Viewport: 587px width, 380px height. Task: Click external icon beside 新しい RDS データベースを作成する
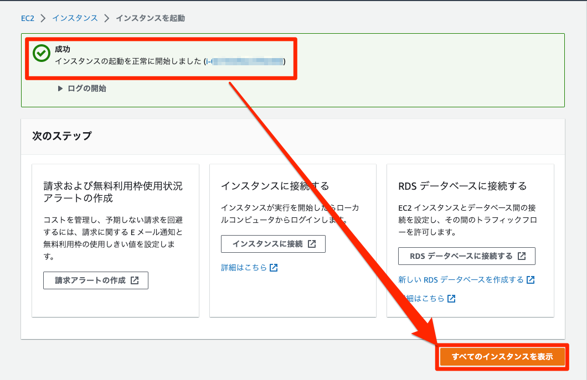click(531, 280)
